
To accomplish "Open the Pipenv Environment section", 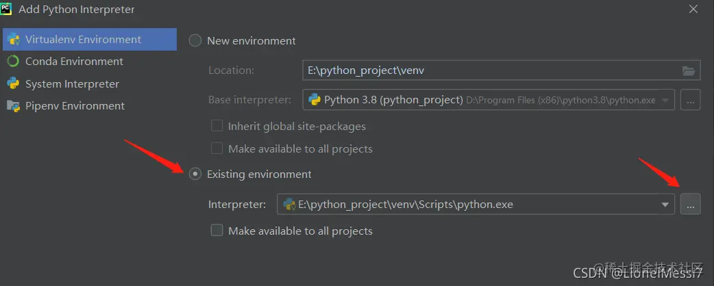I will pos(75,106).
